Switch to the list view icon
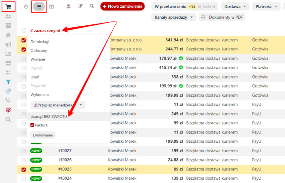 [39, 7]
